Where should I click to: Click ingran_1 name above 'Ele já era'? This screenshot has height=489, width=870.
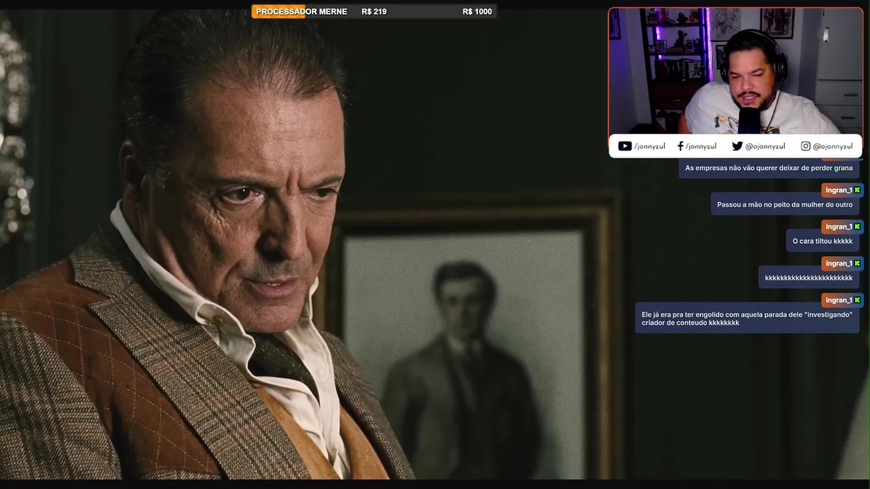pyautogui.click(x=839, y=300)
